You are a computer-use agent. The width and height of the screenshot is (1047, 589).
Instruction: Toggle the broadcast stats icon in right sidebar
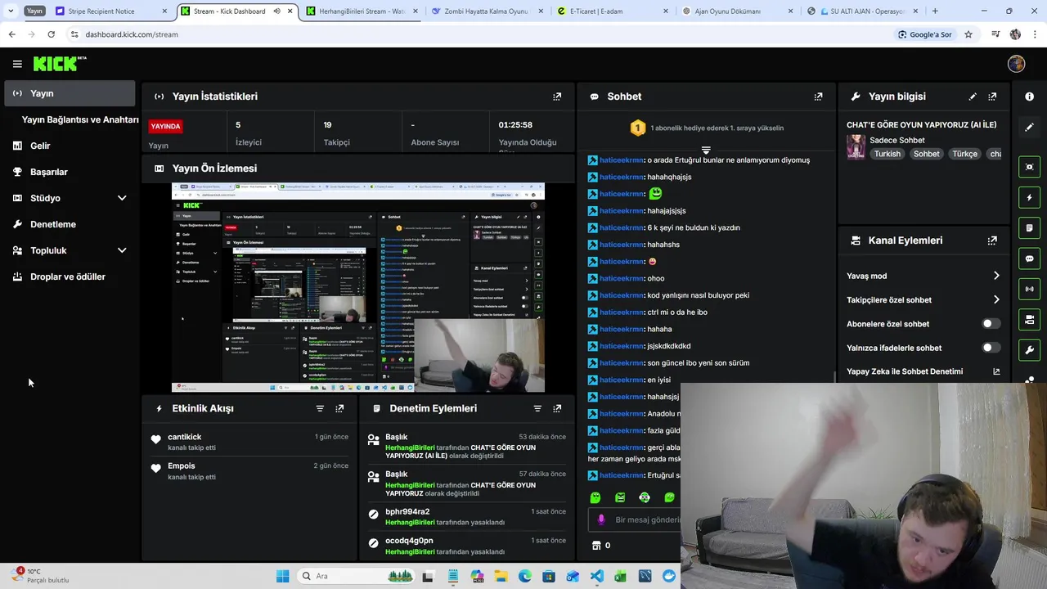(1029, 289)
